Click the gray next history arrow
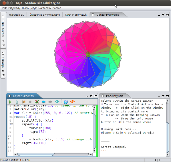 pos(50,102)
